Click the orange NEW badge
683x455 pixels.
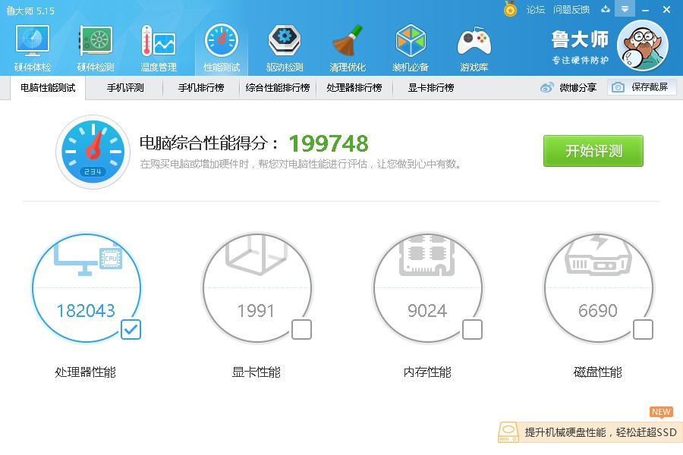(661, 412)
